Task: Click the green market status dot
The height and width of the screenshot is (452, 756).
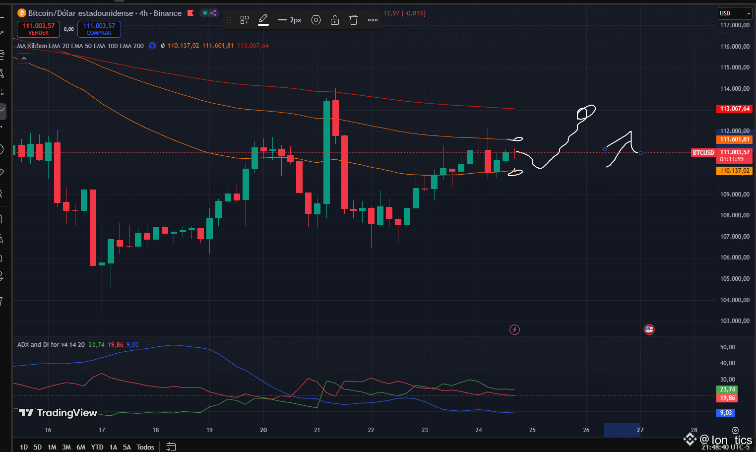Action: pyautogui.click(x=204, y=13)
